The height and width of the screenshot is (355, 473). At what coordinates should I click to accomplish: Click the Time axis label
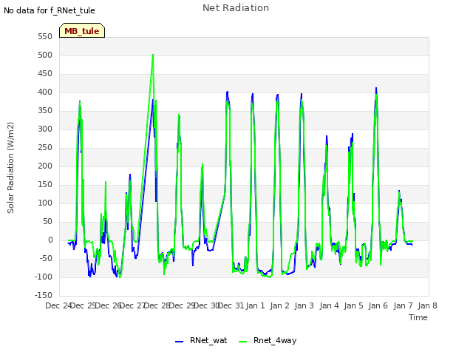418,317
